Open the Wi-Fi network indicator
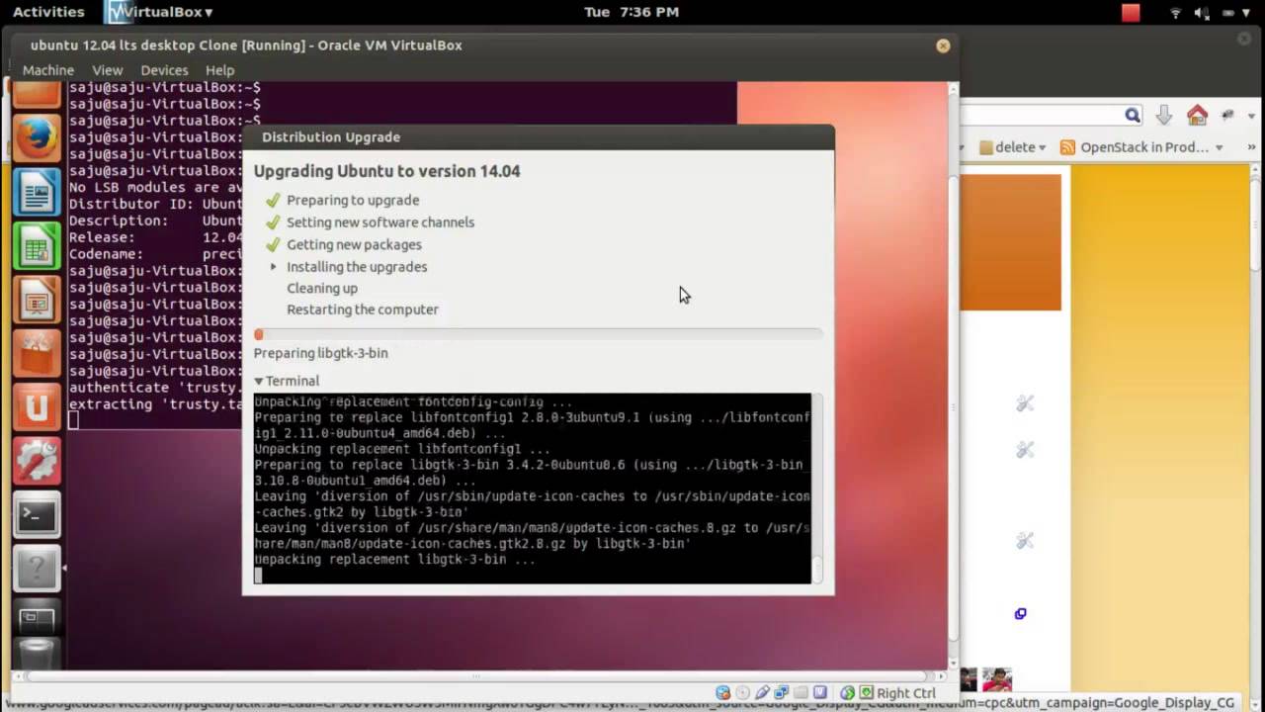 [x=1176, y=13]
